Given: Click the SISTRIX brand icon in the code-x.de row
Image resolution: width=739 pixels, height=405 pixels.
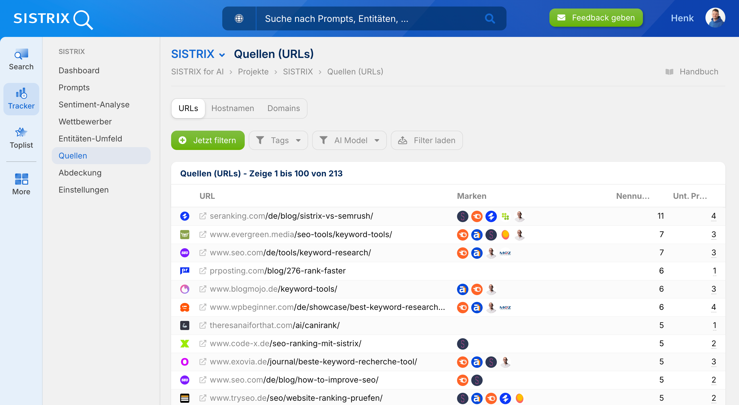Looking at the screenshot, I should click(462, 344).
